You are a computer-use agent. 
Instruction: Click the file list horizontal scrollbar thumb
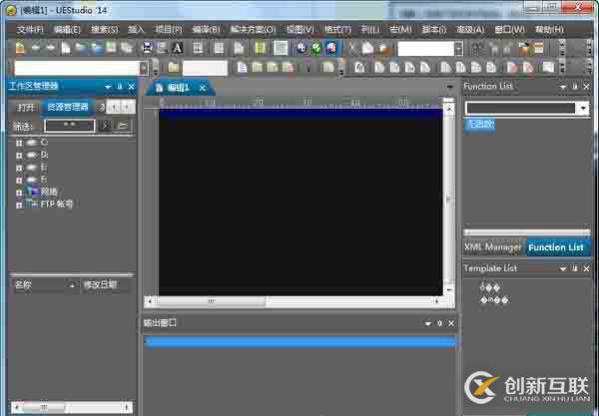43,407
